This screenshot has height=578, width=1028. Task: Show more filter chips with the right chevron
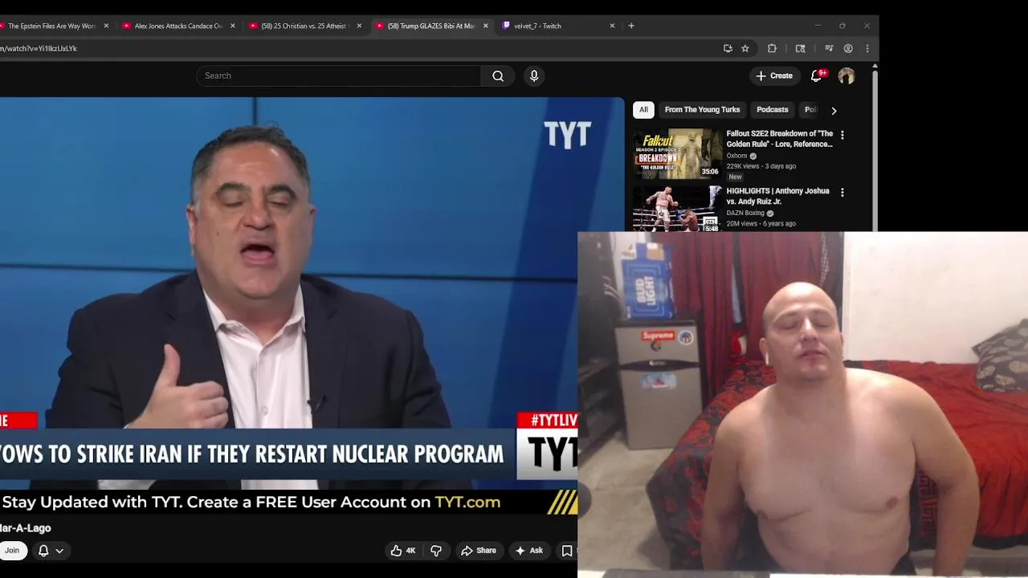pyautogui.click(x=834, y=110)
